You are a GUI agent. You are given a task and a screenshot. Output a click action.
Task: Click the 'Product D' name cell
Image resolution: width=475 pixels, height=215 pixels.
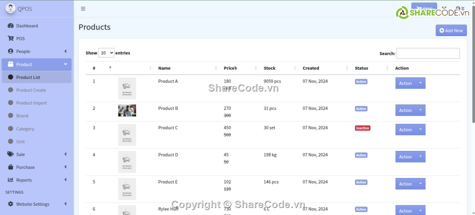coord(168,154)
